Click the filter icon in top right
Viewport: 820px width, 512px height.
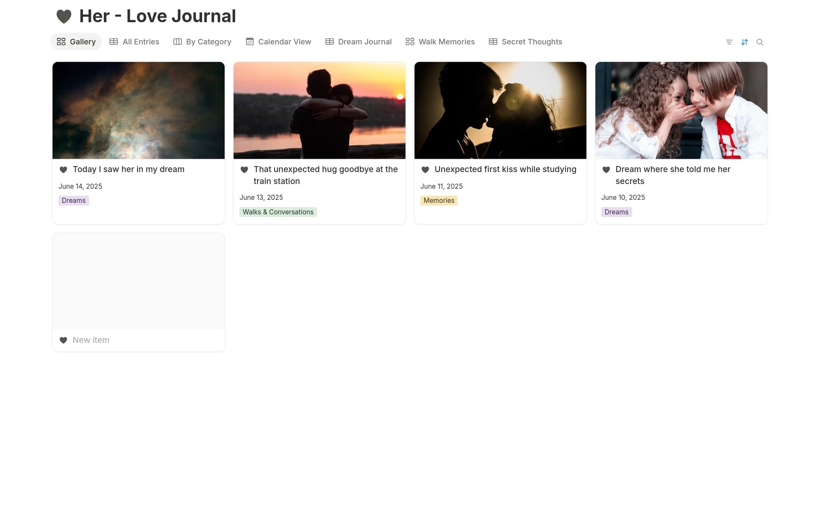pos(729,42)
